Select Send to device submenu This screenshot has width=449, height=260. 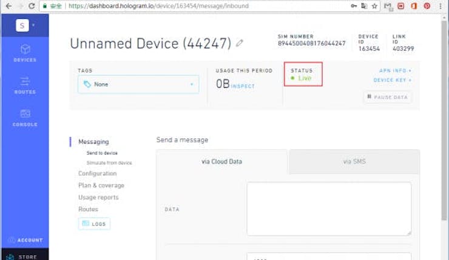102,153
